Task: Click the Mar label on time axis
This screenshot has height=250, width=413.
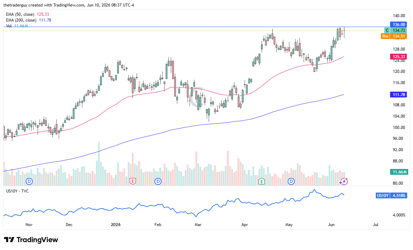Action: pyautogui.click(x=198, y=225)
